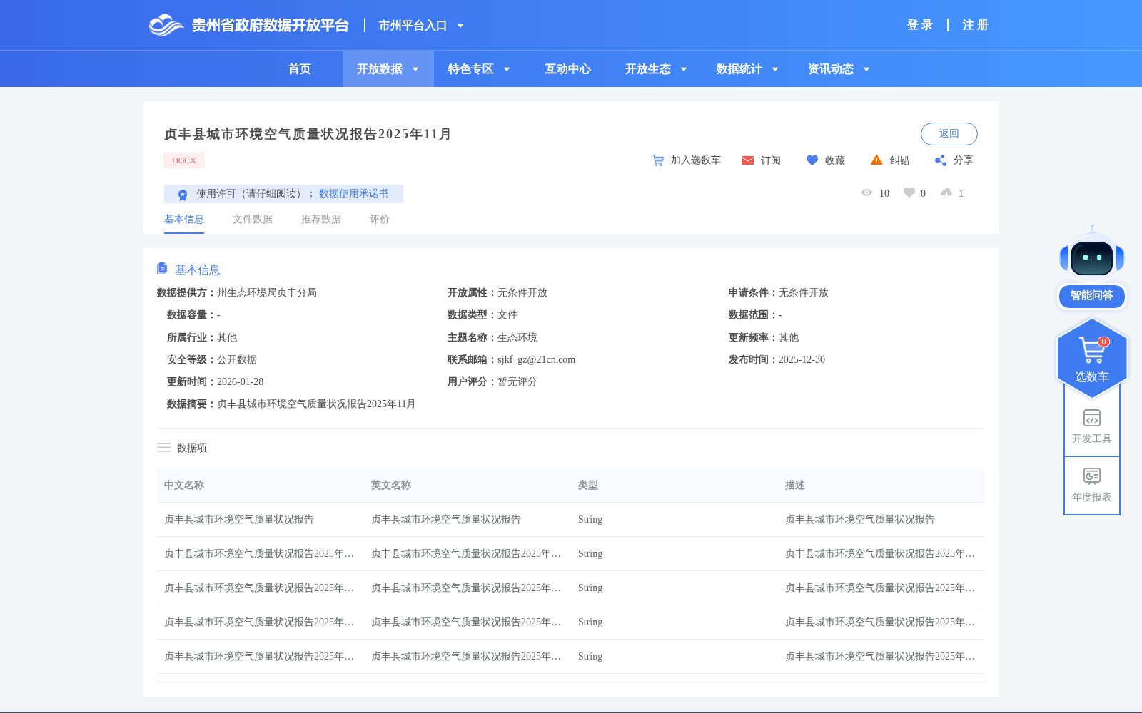Click the email sjkf_gz@21cn.com

[x=536, y=360]
